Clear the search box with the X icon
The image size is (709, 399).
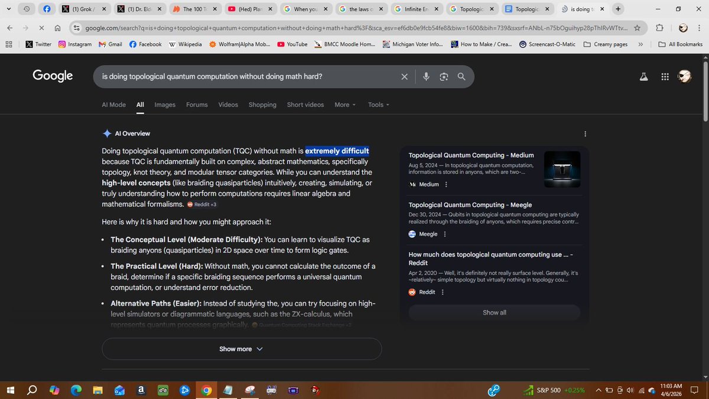(x=404, y=77)
